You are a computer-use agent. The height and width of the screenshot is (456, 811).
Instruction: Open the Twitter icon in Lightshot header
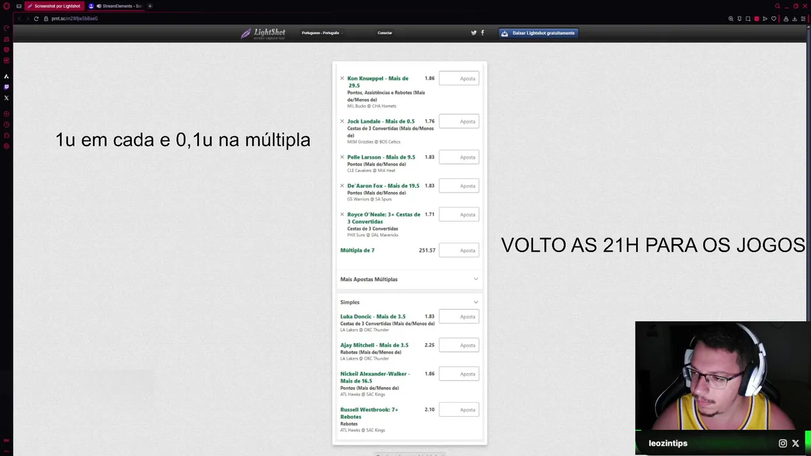point(473,33)
